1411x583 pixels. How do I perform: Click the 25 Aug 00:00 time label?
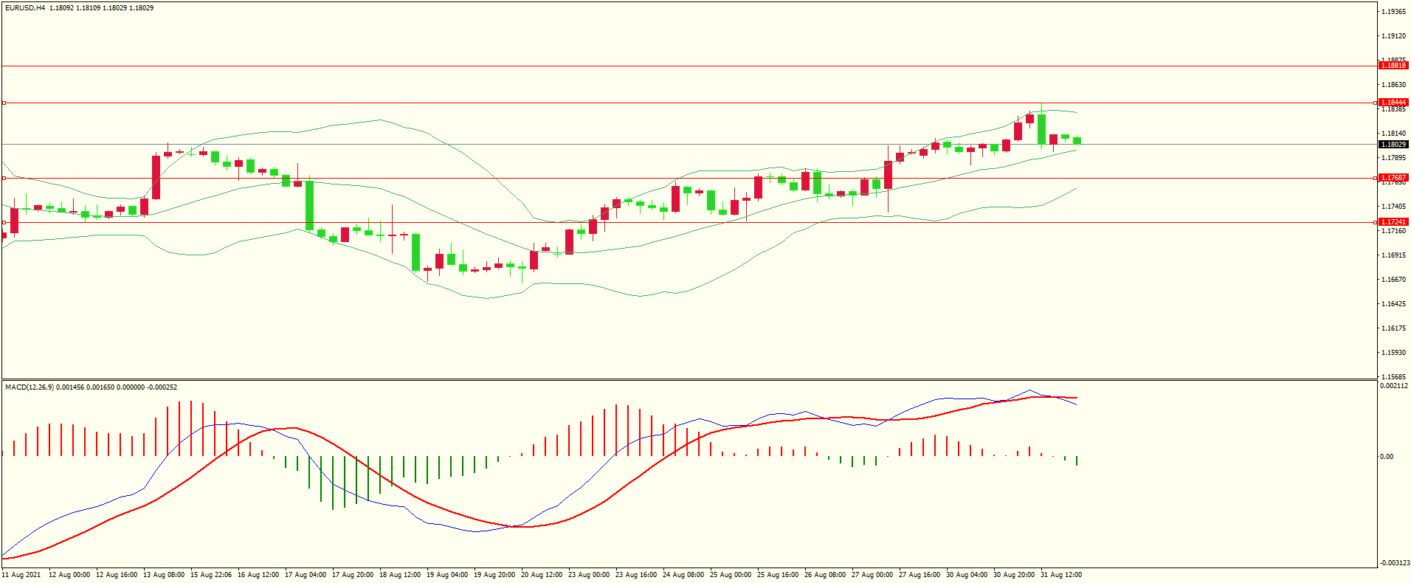click(x=731, y=575)
